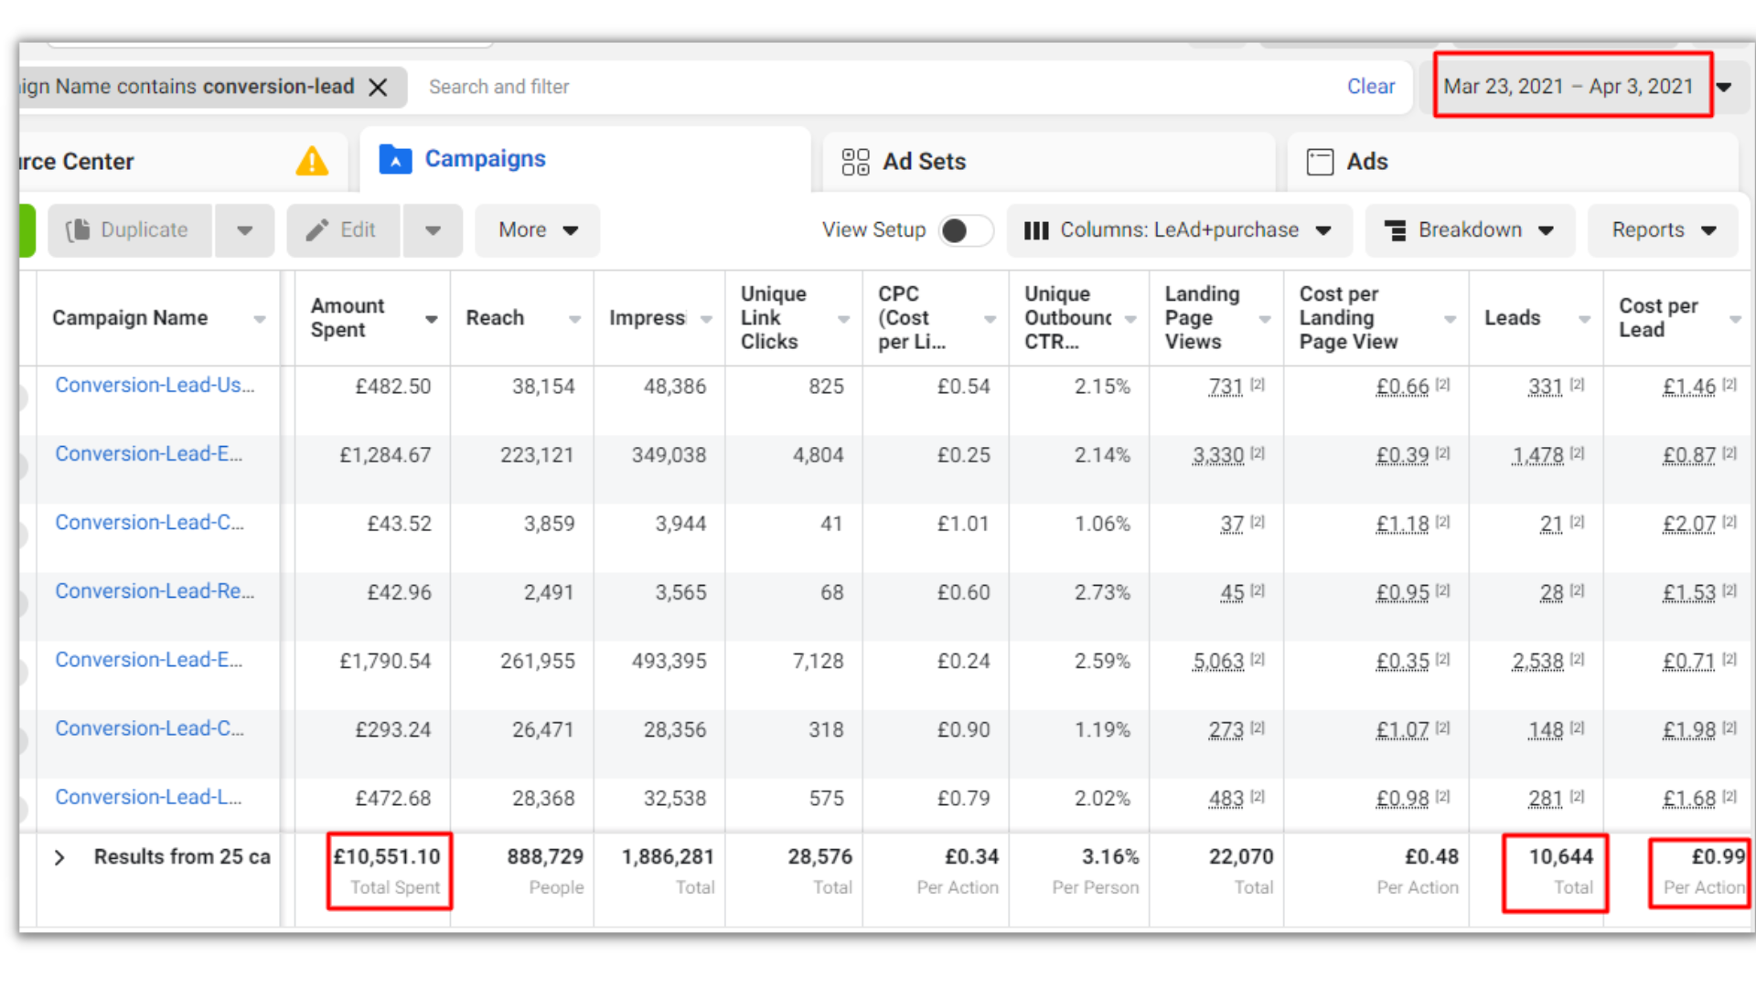Open the Conversion-Lead-Us campaign link
This screenshot has width=1756, height=987.
[x=155, y=386]
